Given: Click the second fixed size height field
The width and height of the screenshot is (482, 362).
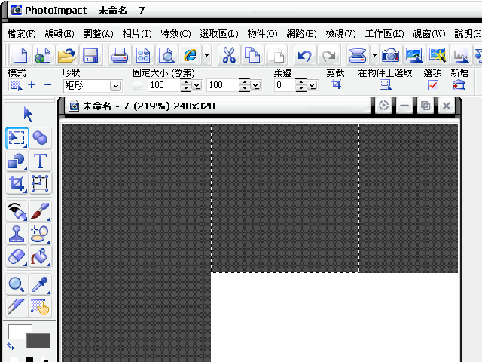Looking at the screenshot, I should [x=223, y=85].
